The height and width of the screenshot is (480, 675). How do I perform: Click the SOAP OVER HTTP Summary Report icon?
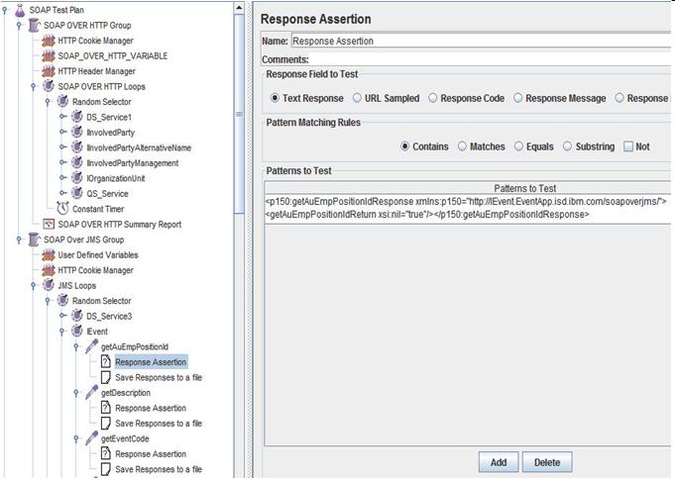pos(49,224)
